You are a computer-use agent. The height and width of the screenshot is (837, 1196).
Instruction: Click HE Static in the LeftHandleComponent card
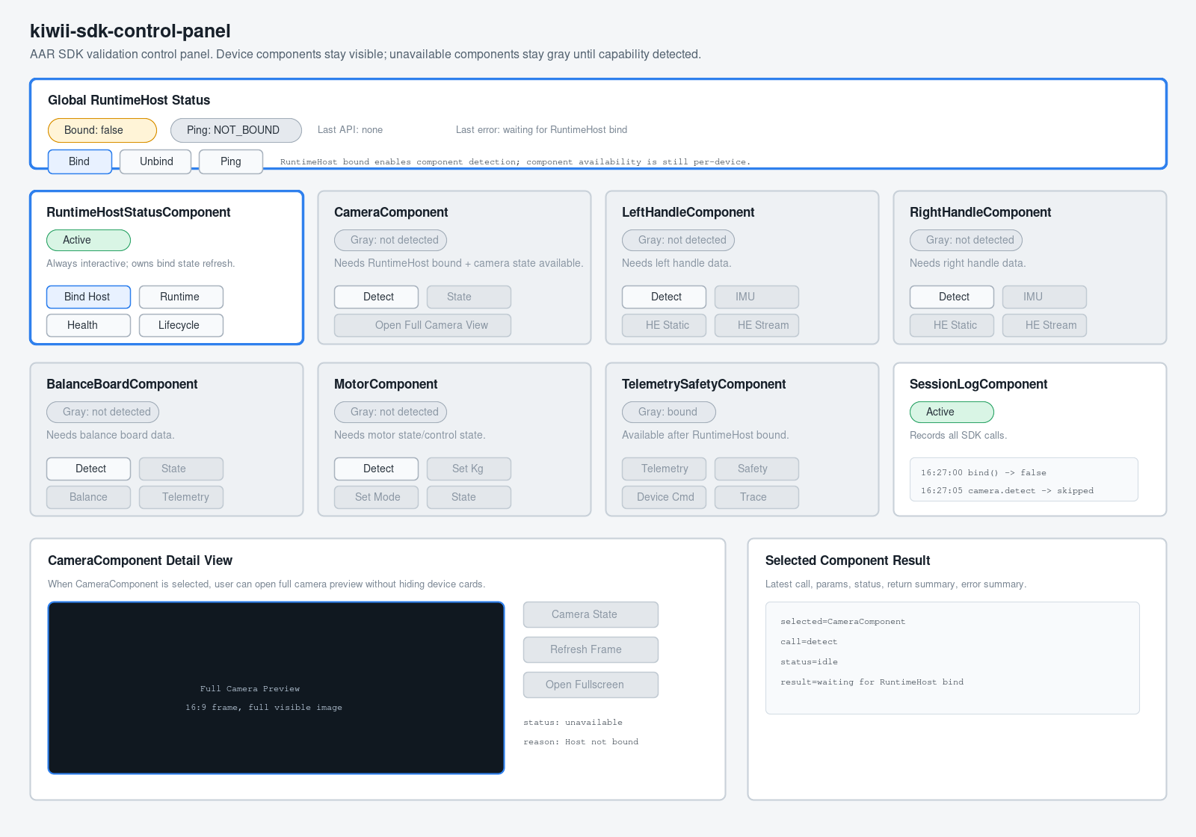[664, 325]
